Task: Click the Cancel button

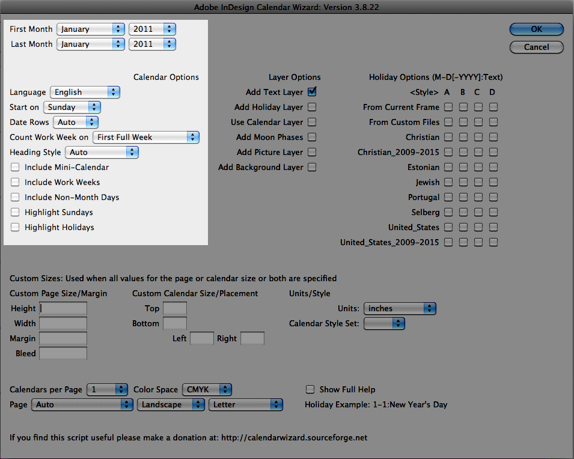Action: point(536,47)
